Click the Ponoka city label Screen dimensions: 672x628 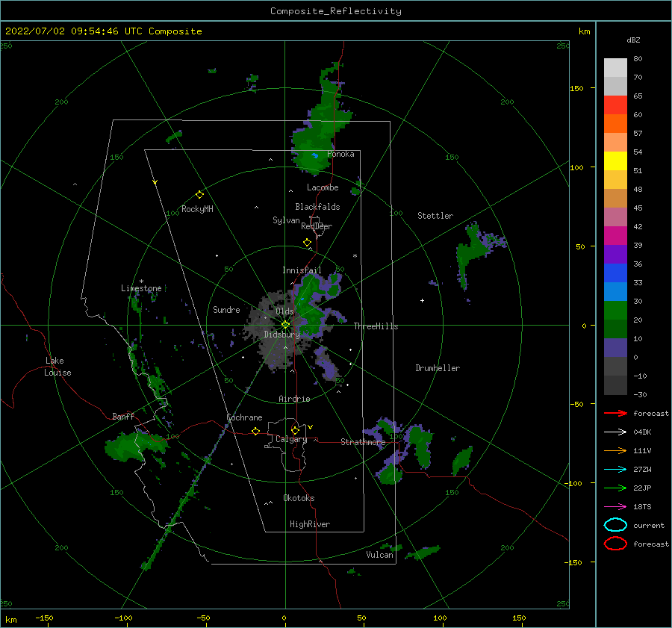pyautogui.click(x=340, y=154)
